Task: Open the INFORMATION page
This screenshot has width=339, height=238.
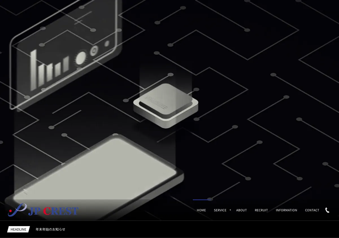Action: 286,210
